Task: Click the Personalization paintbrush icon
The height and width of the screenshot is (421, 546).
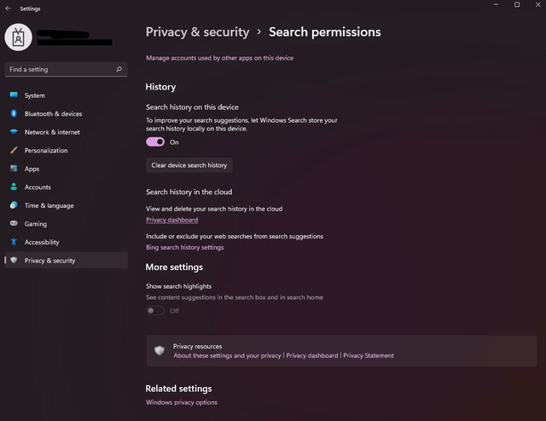Action: 14,150
